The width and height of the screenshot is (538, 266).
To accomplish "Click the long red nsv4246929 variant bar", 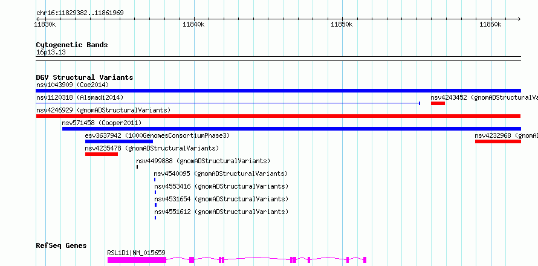I will click(x=278, y=116).
